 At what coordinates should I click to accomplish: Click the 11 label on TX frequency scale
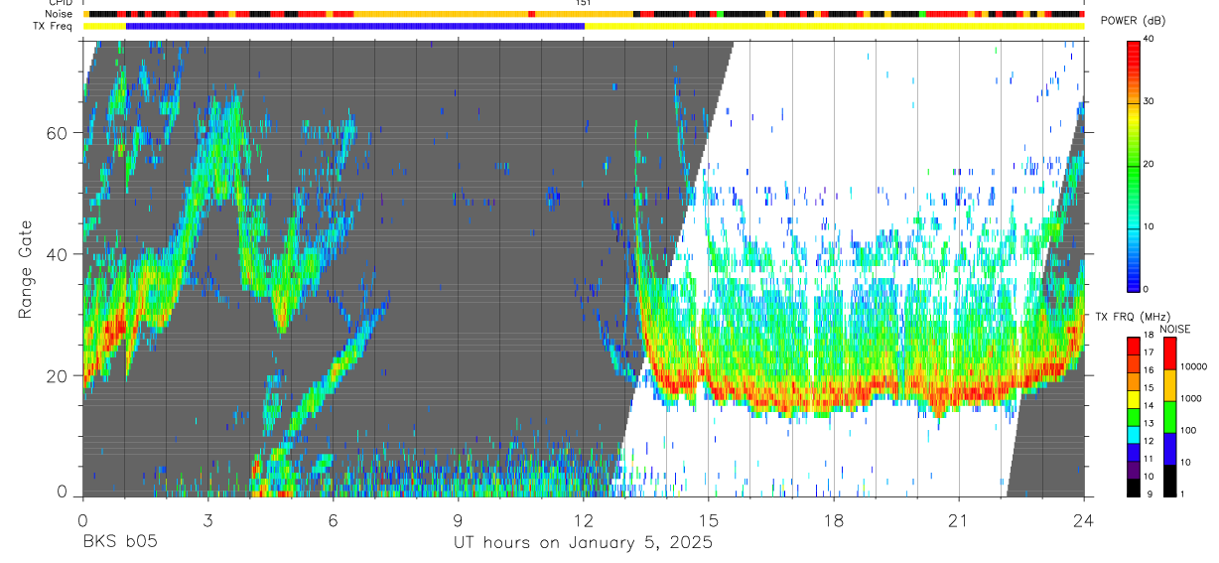[1149, 459]
